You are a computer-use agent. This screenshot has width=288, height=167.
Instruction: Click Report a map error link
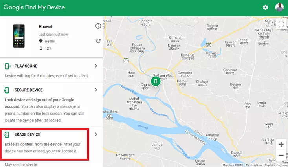point(276,165)
